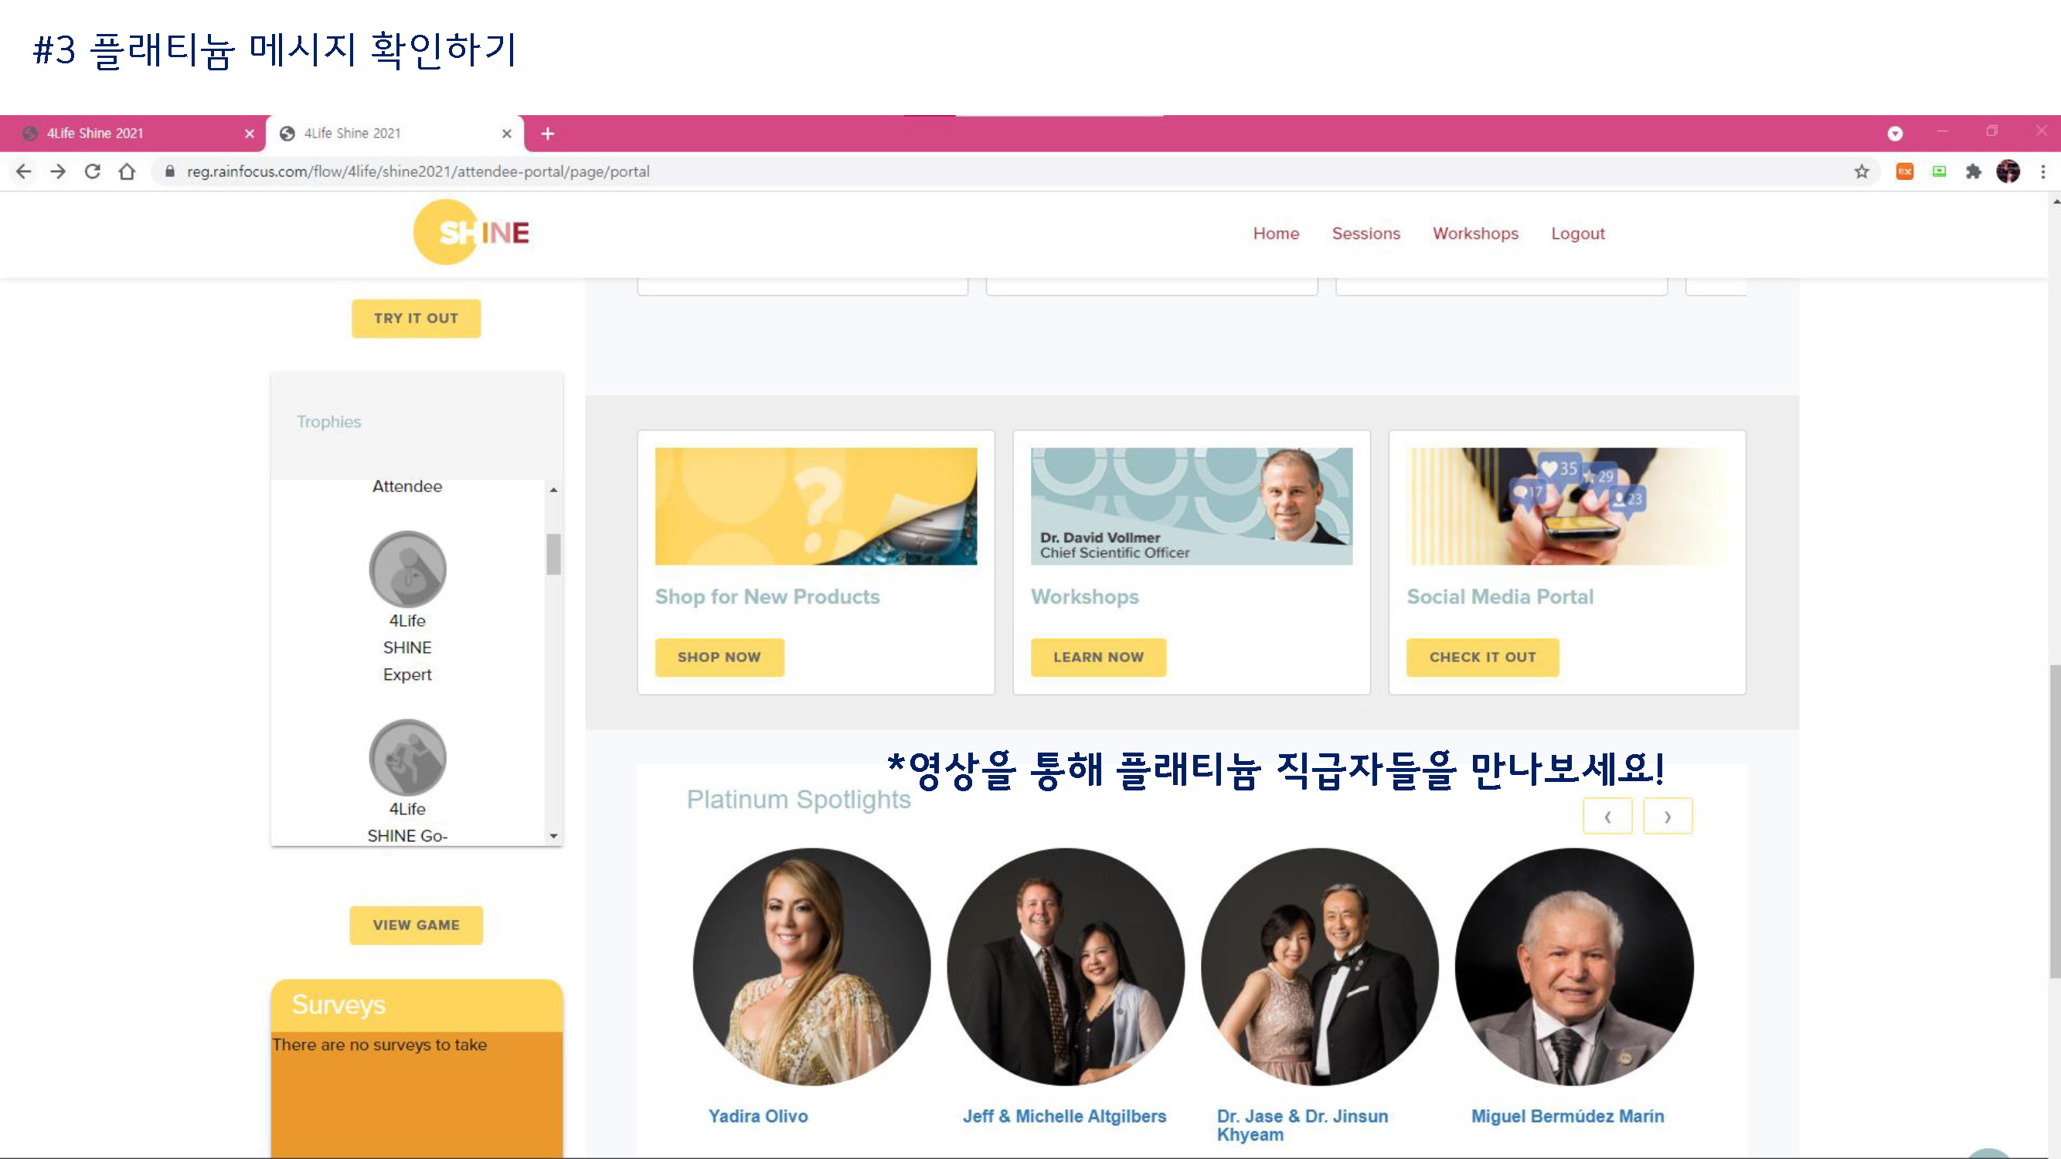This screenshot has height=1159, width=2061.
Task: Click the TRY IT OUT button
Action: 416,318
